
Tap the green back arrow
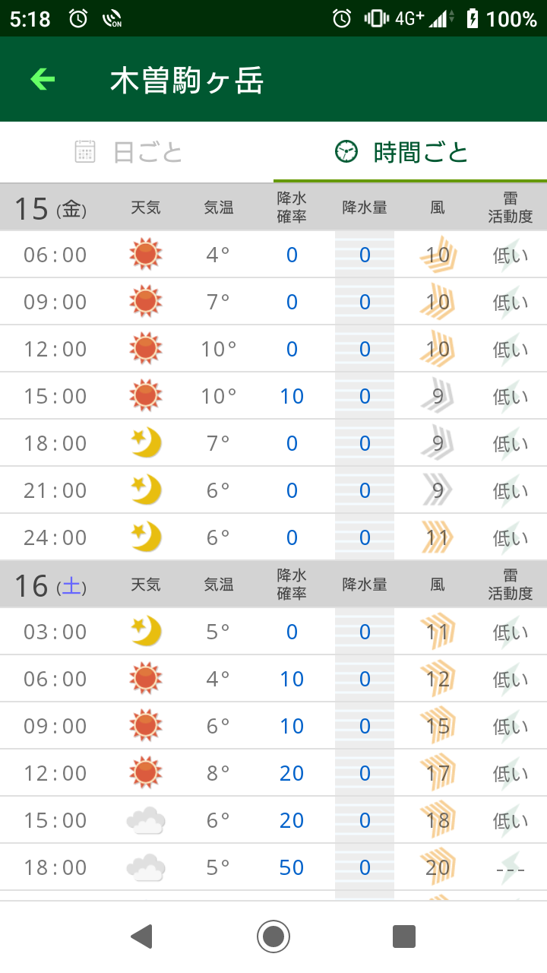click(x=43, y=79)
